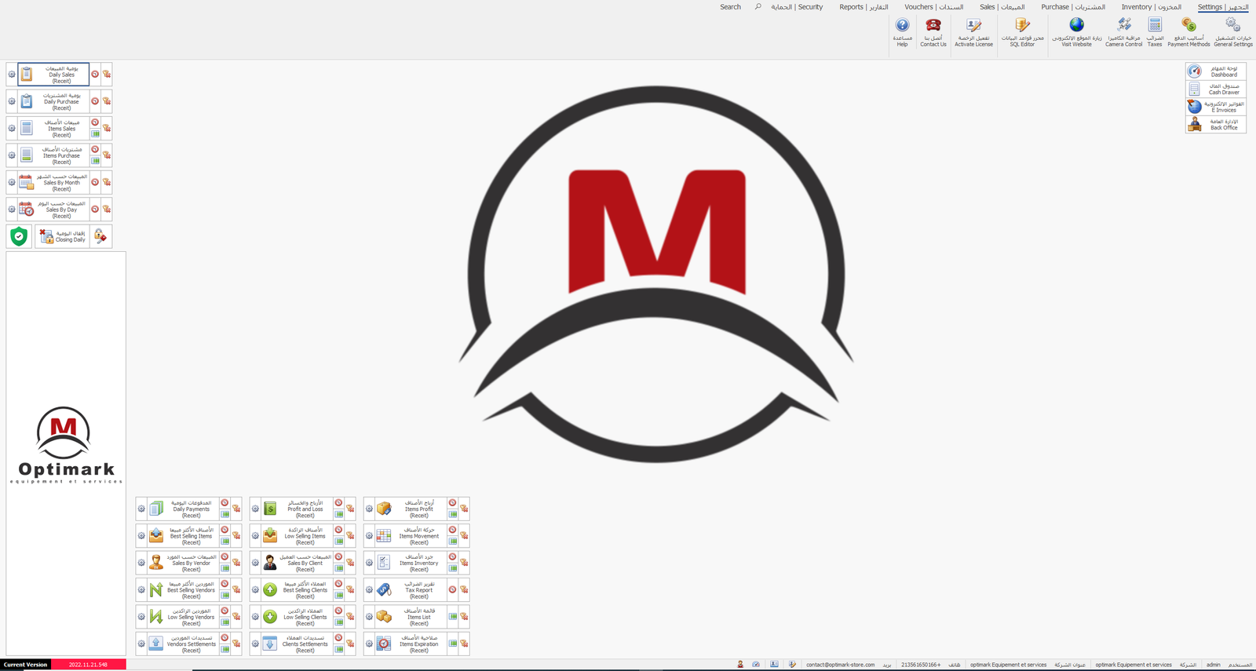Click the search magnifier icon
The width and height of the screenshot is (1256, 671).
tap(758, 7)
